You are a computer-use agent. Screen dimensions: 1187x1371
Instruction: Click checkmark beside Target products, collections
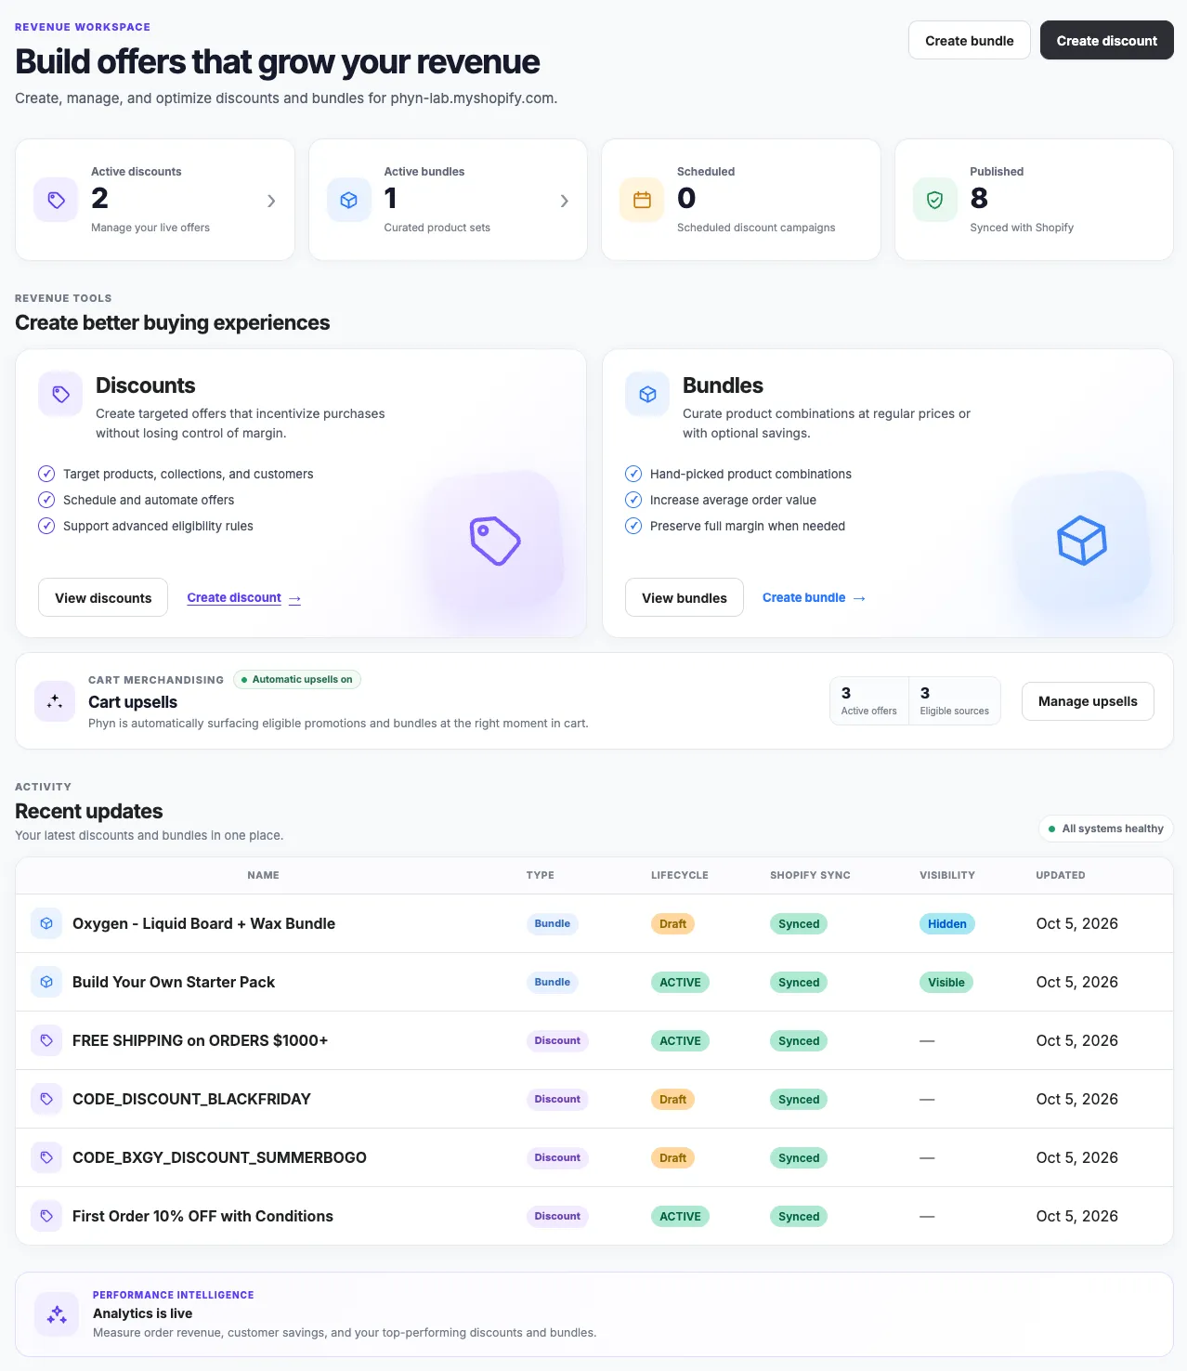46,474
